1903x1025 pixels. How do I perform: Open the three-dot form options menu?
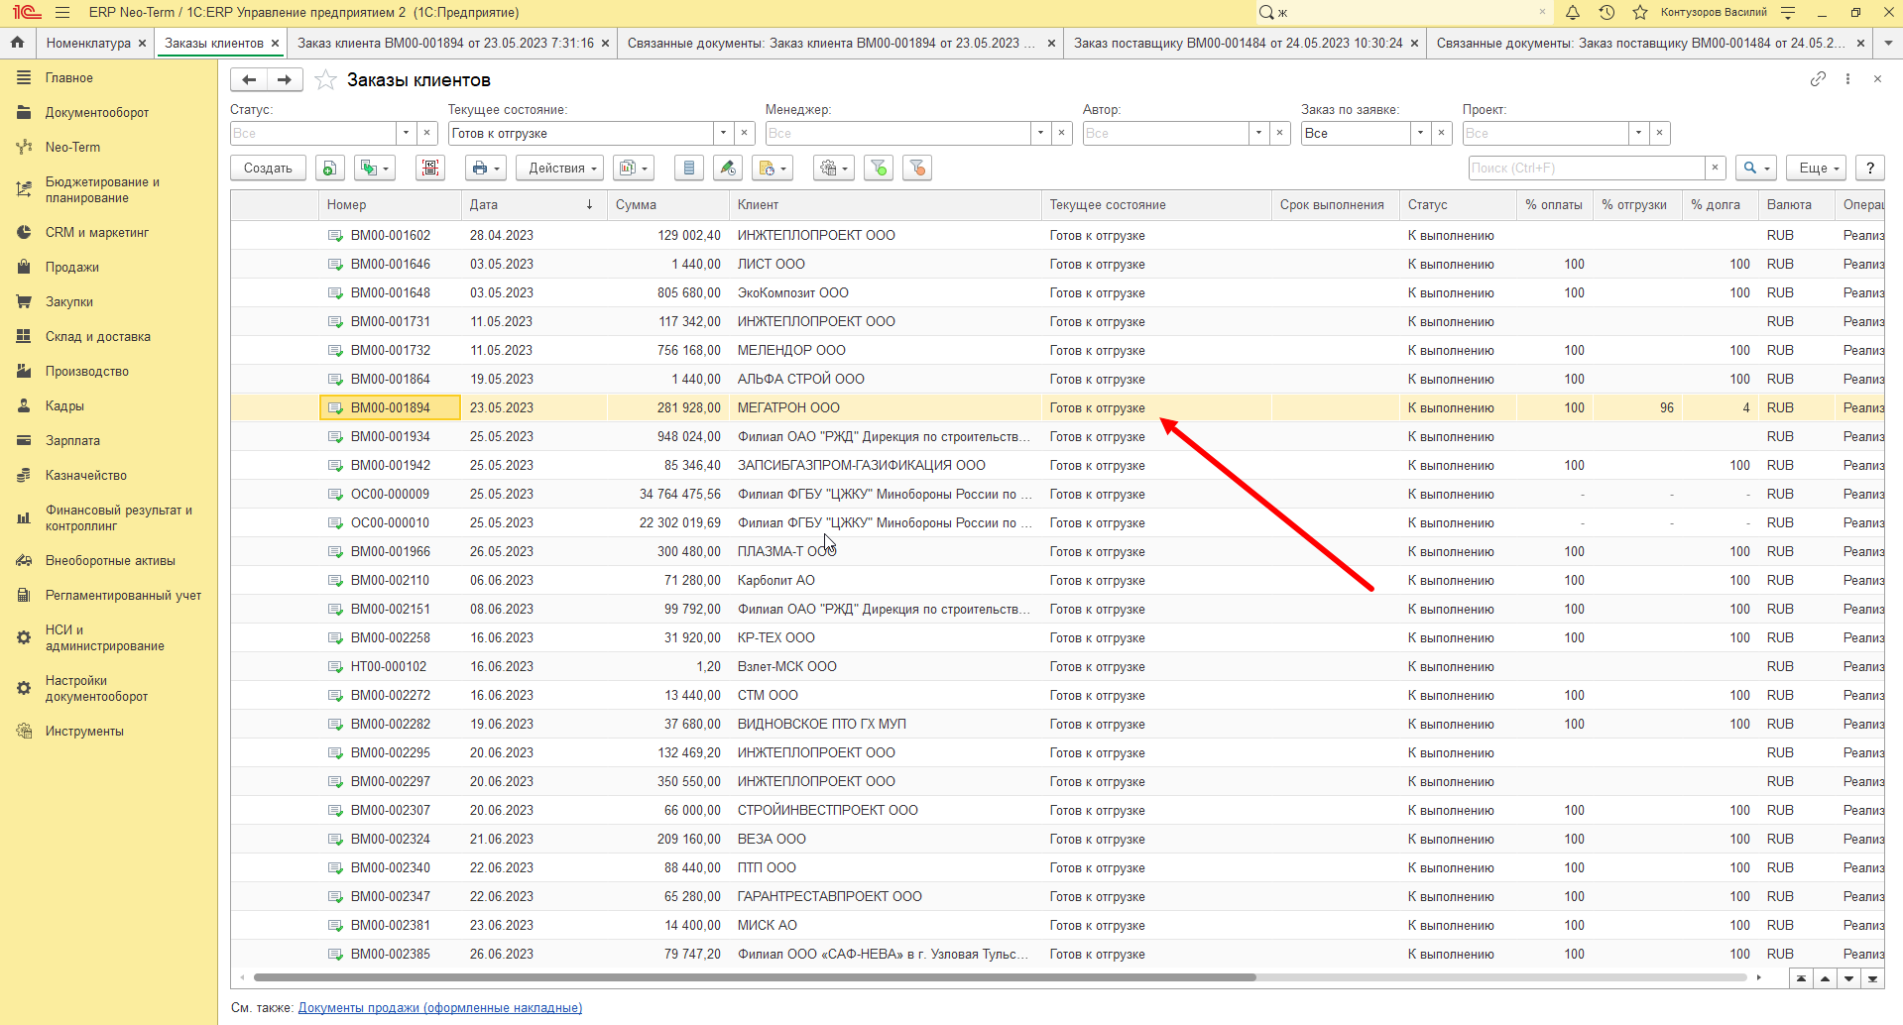click(x=1847, y=79)
